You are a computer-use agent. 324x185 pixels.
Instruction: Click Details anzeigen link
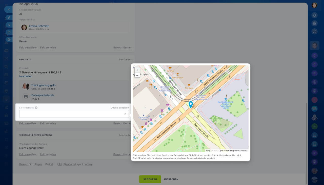120,108
